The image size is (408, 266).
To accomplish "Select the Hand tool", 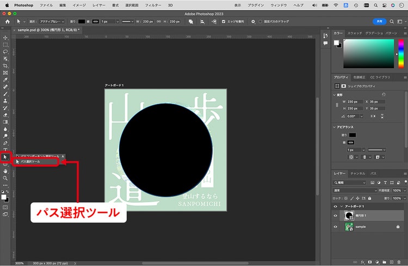I will point(5,171).
